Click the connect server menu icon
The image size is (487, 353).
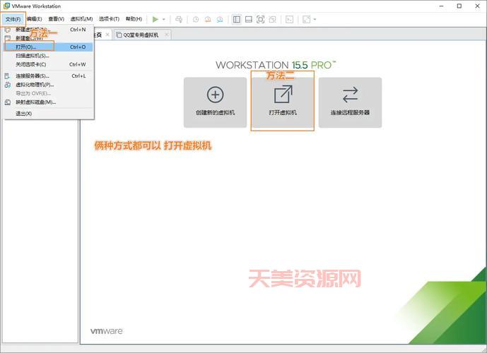point(8,76)
